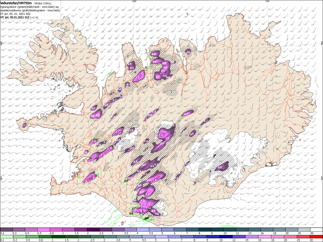The height and width of the screenshot is (242, 323).
Task: Click the black '1.4' value on the south coast
Action: [147, 218]
